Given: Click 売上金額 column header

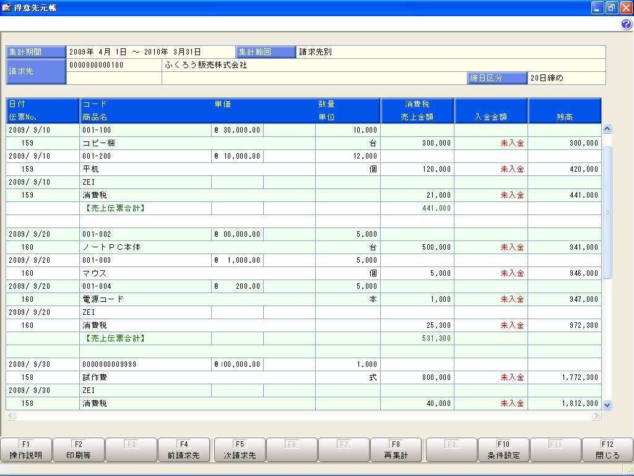Looking at the screenshot, I should pos(417,117).
